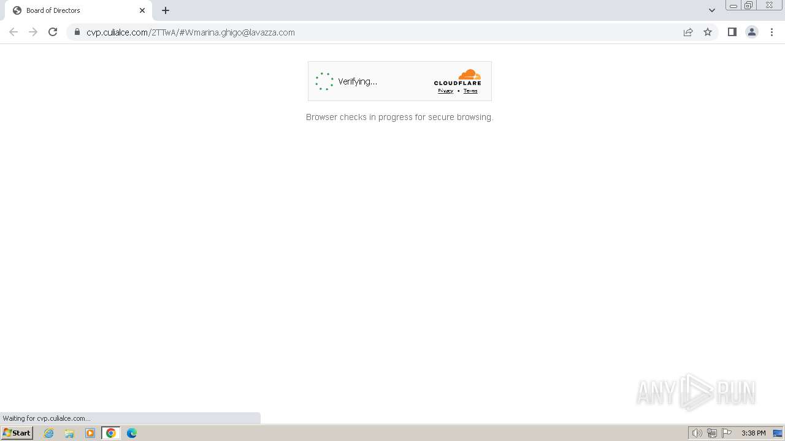Viewport: 785px width, 441px height.
Task: Close the Board of Directors tab
Action: [x=142, y=10]
